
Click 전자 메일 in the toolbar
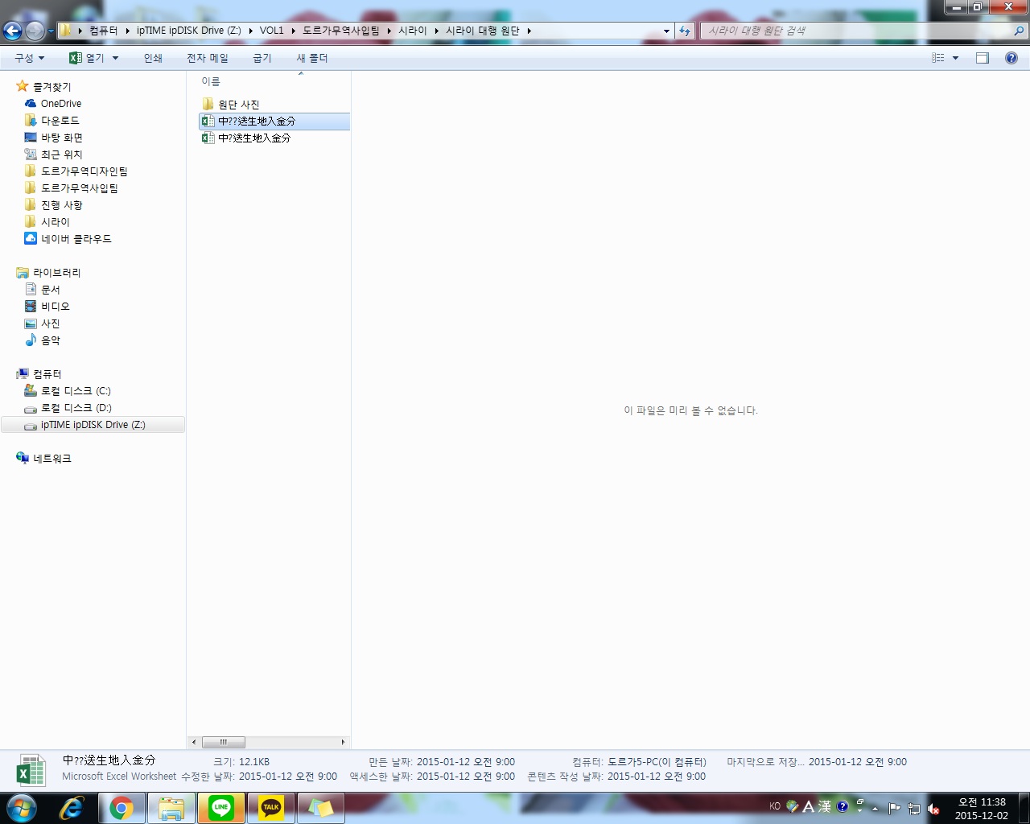pyautogui.click(x=208, y=58)
